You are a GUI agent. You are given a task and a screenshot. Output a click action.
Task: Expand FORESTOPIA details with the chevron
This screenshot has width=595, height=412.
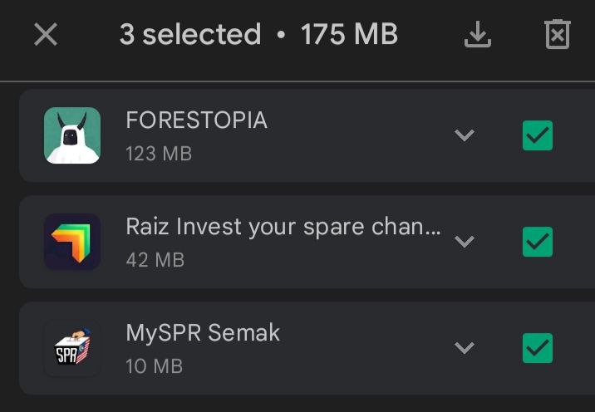point(465,135)
